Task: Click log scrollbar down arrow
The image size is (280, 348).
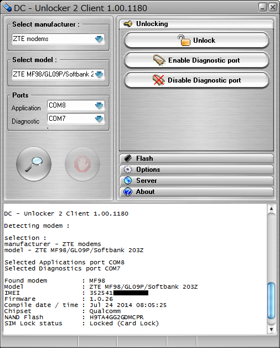Action: [271, 330]
